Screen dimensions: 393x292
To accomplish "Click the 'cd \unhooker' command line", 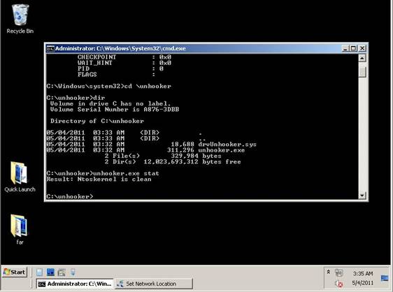I will click(x=109, y=86).
